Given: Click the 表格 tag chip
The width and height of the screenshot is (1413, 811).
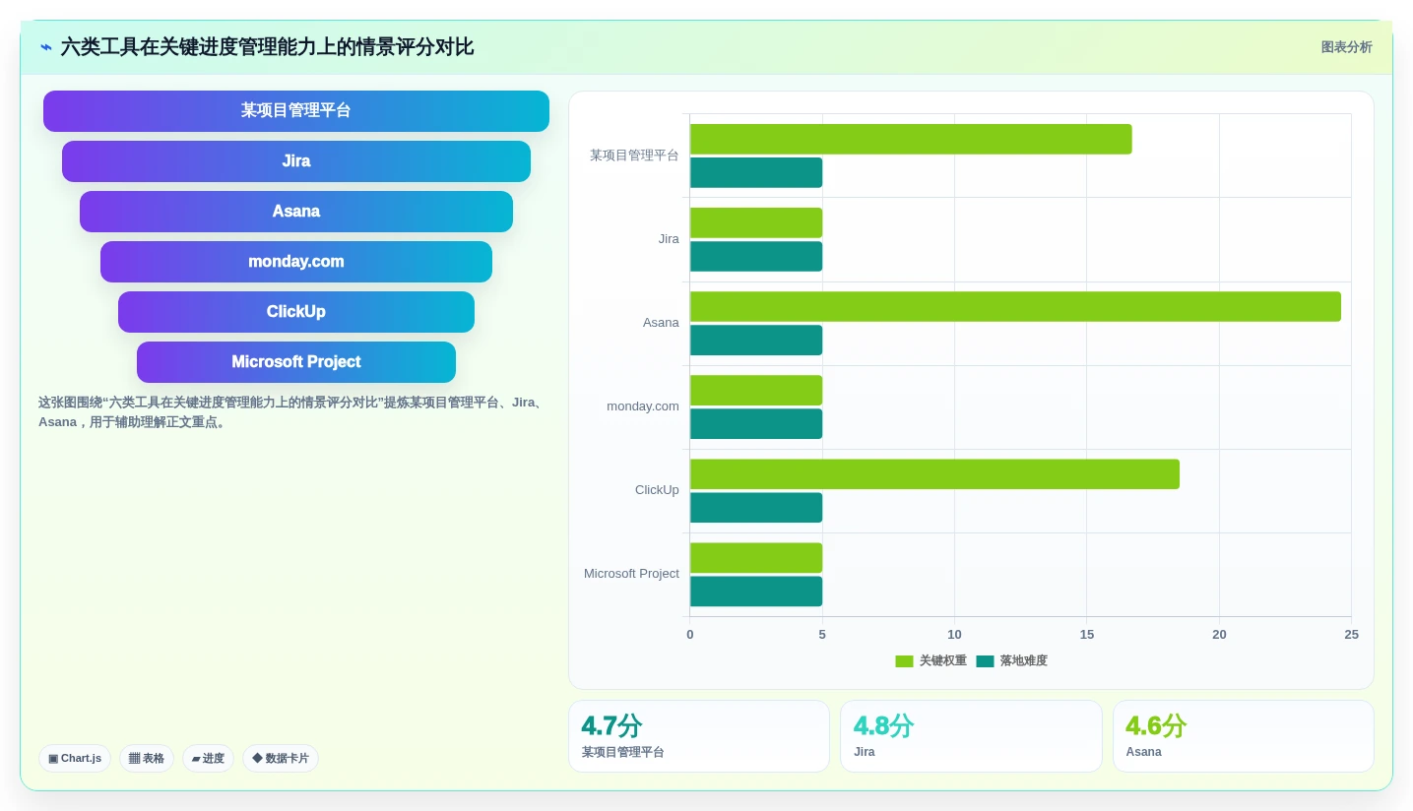Looking at the screenshot, I should pos(147,759).
